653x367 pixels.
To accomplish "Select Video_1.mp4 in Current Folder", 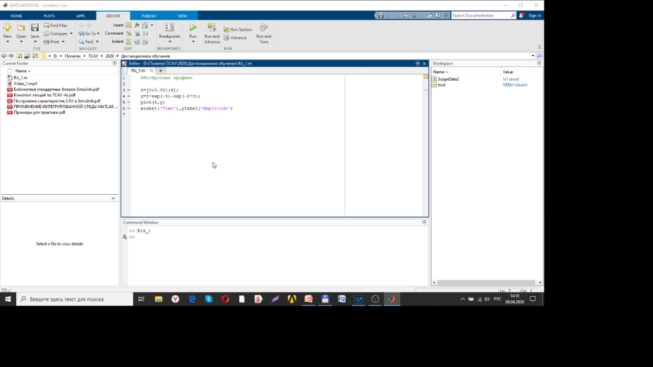I will click(25, 83).
